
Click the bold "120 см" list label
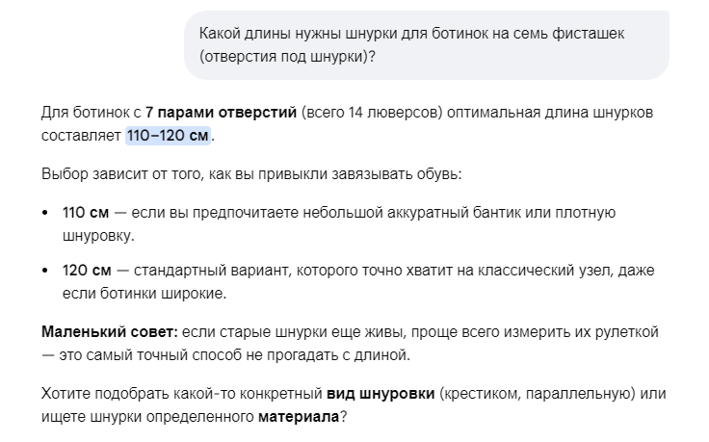[x=87, y=271]
